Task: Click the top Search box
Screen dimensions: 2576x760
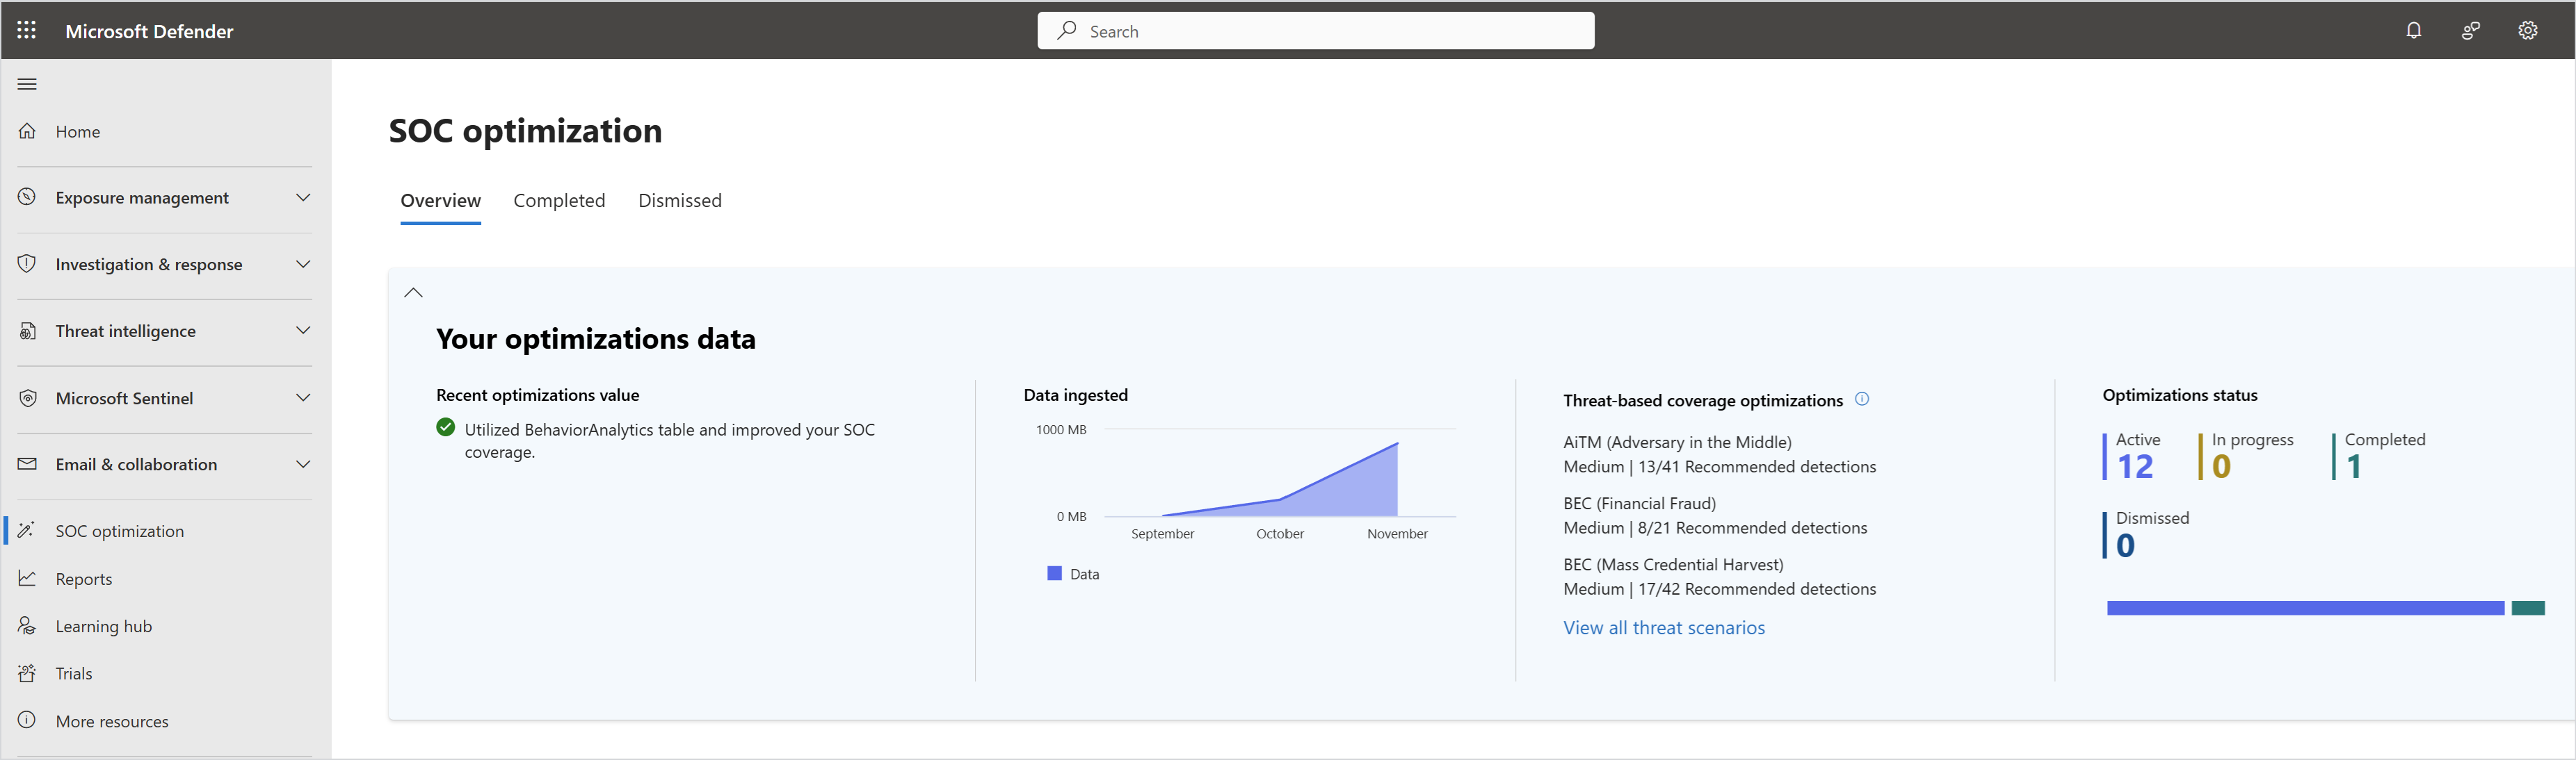Action: click(x=1315, y=31)
